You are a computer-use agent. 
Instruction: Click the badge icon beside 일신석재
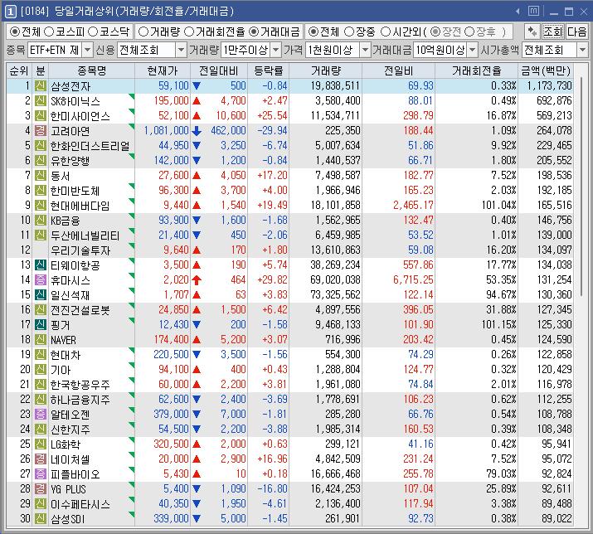point(41,295)
